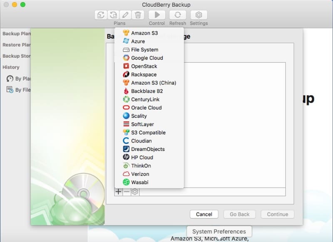Viewport: 333px width, 242px height.
Task: Pick Rackspace storage
Action: coord(149,74)
